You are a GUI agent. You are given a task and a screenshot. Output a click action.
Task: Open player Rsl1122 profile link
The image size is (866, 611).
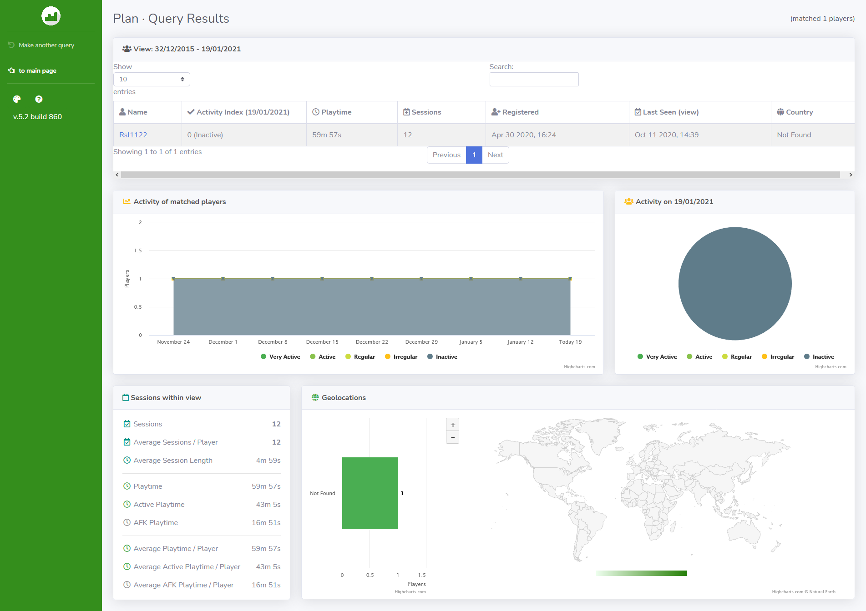tap(133, 135)
